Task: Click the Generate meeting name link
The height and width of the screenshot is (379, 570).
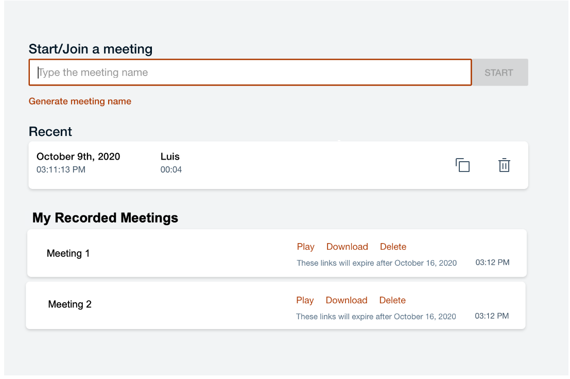Action: (x=80, y=101)
